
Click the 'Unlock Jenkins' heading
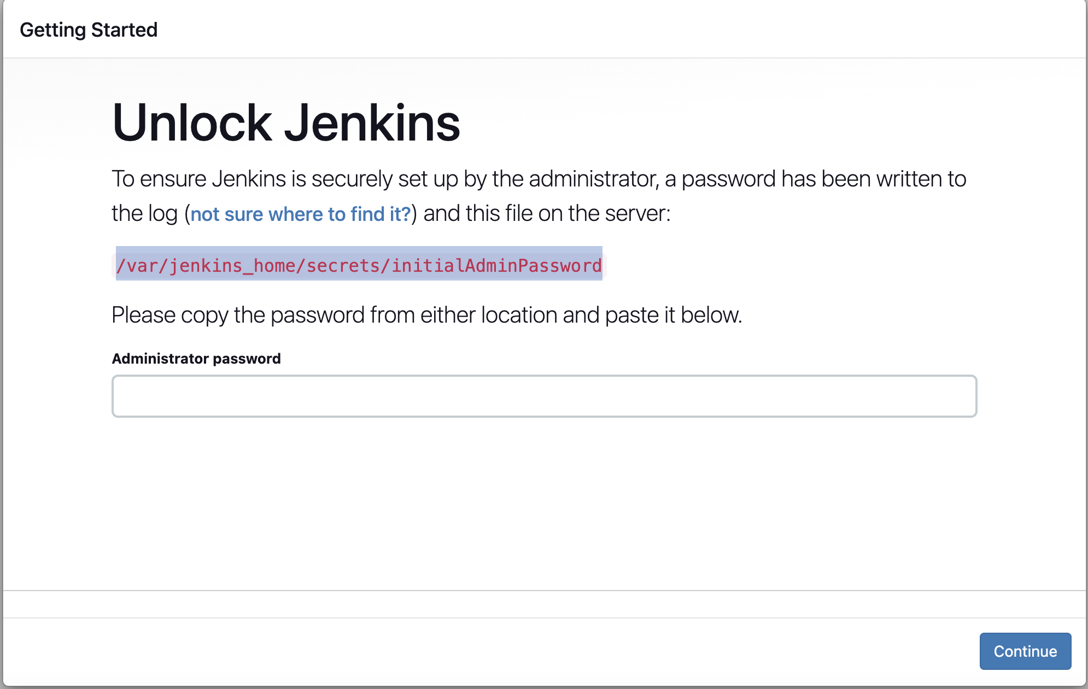(286, 122)
